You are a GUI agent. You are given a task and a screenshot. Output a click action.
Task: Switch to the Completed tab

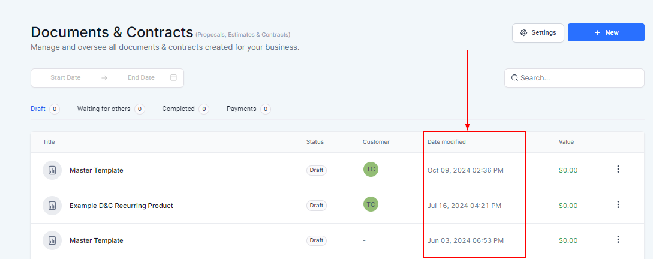click(x=185, y=109)
